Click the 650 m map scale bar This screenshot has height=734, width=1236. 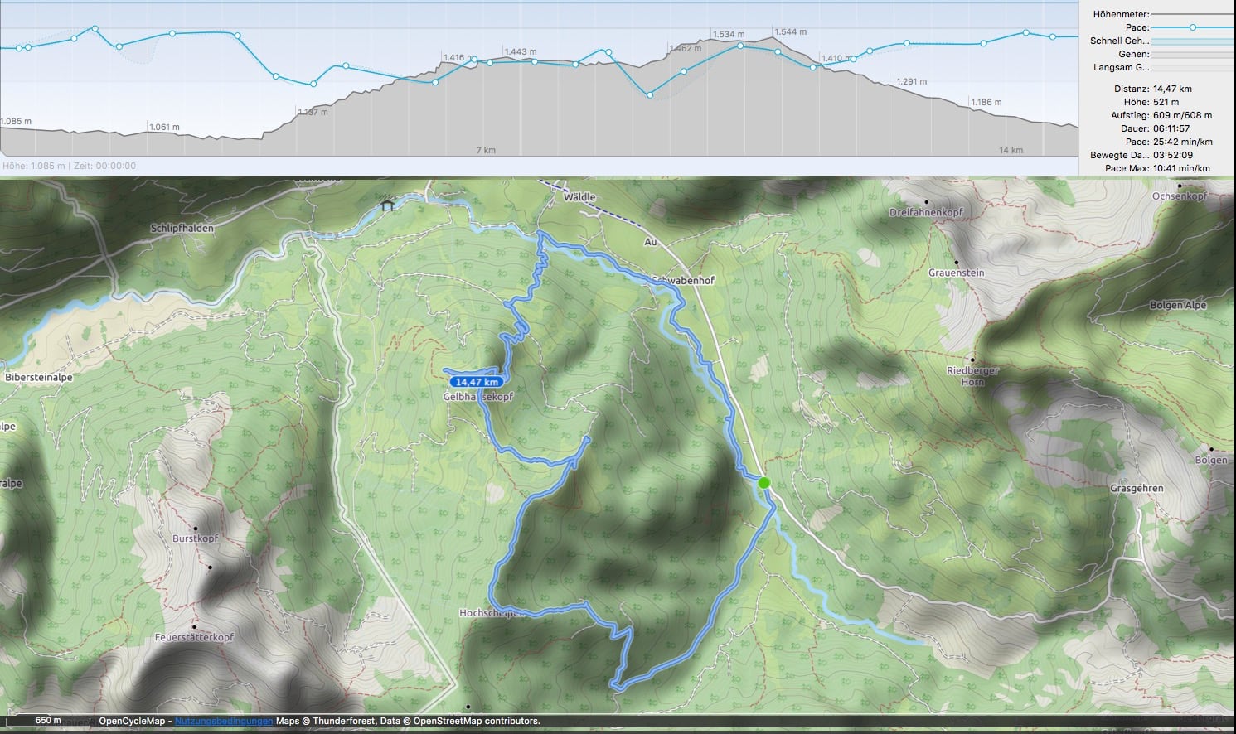(48, 721)
